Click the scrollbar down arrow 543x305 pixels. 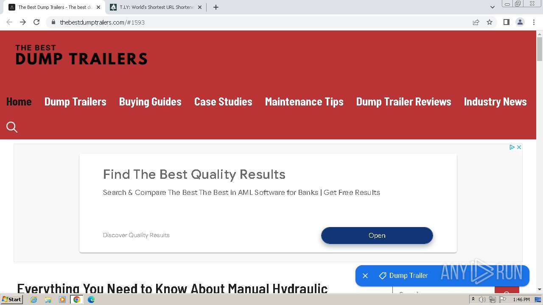[540, 289]
